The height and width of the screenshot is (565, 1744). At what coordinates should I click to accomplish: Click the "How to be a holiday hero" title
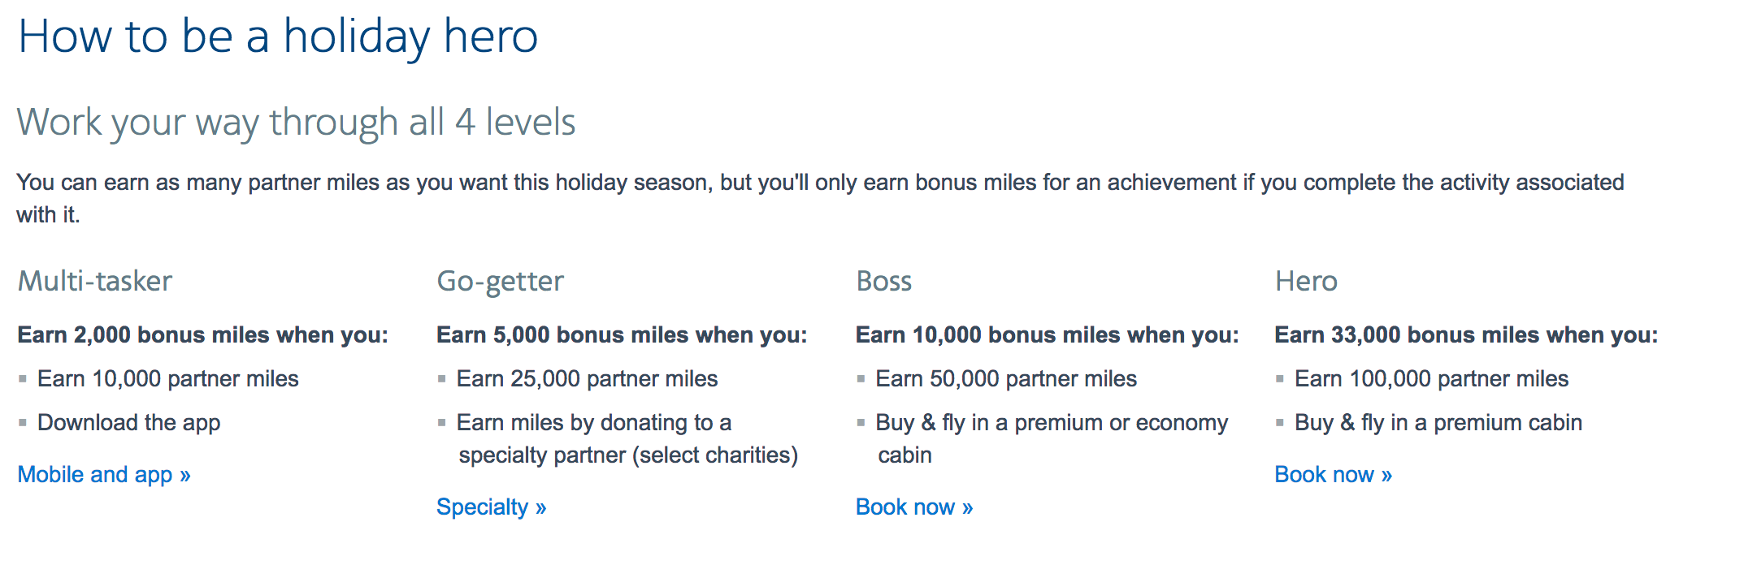tap(278, 37)
